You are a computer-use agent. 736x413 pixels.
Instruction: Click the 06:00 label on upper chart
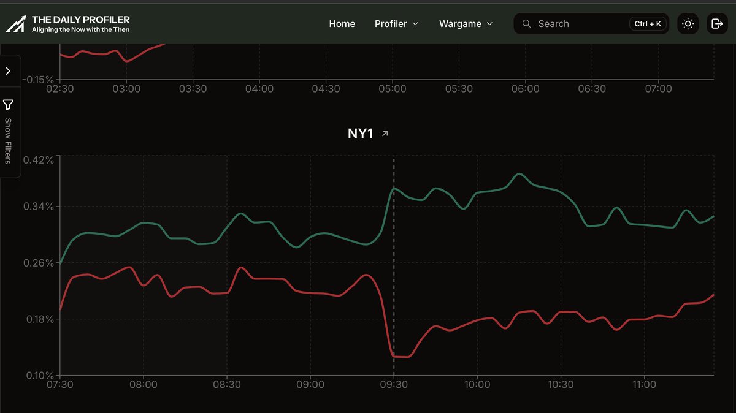tap(526, 89)
